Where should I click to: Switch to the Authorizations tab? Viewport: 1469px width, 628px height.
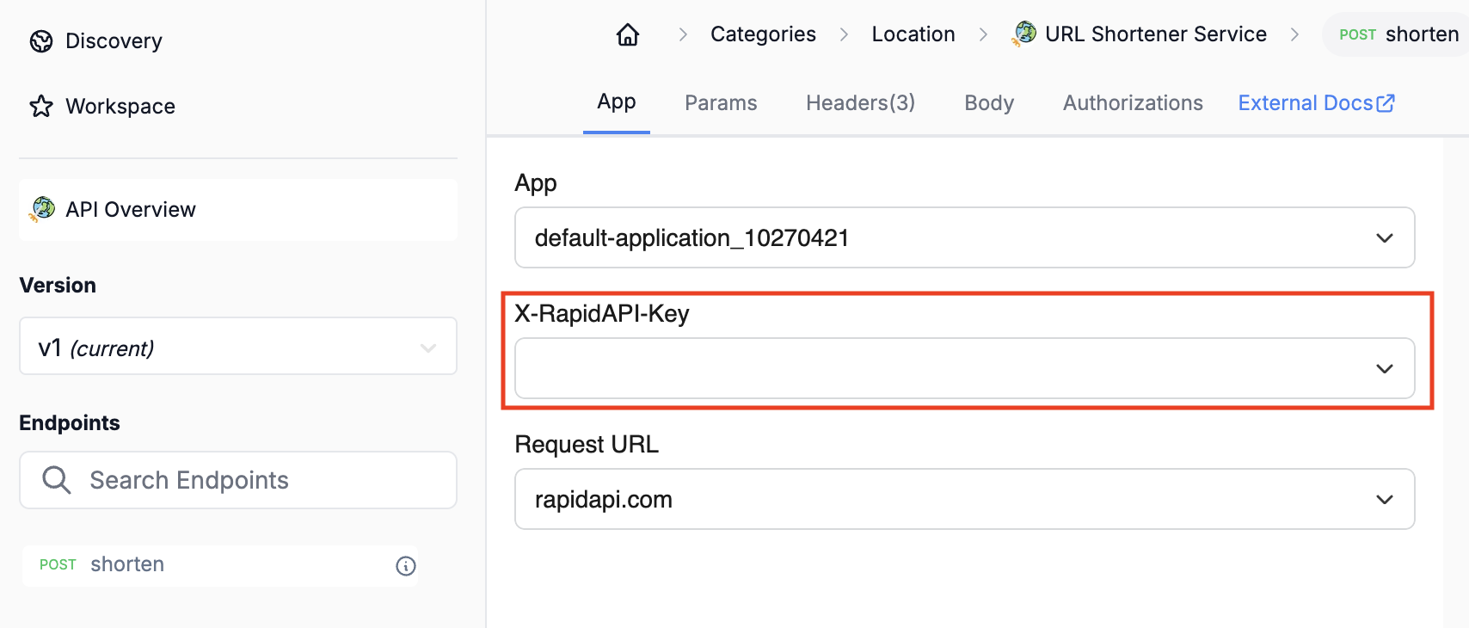click(x=1133, y=103)
